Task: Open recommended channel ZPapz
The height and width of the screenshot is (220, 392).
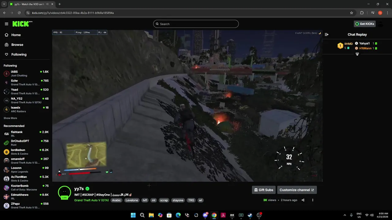Action: tap(26, 205)
